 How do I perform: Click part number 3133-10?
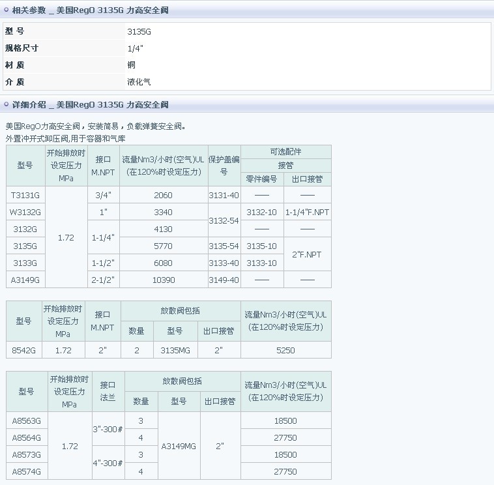coord(262,263)
